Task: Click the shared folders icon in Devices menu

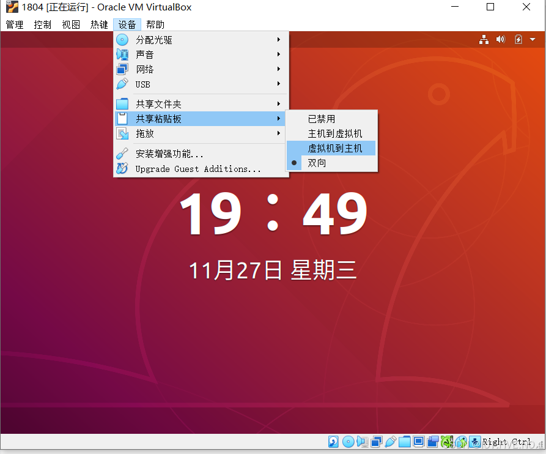Action: pos(122,104)
